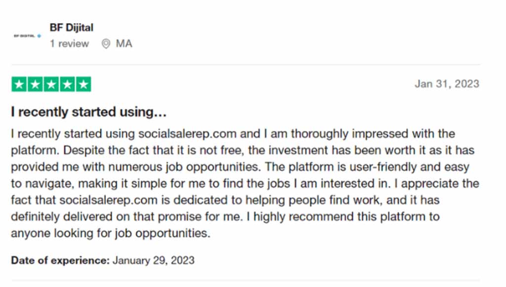Click the Jan 31, 2023 review date
Viewport: 506px width, 287px height.
coord(447,84)
